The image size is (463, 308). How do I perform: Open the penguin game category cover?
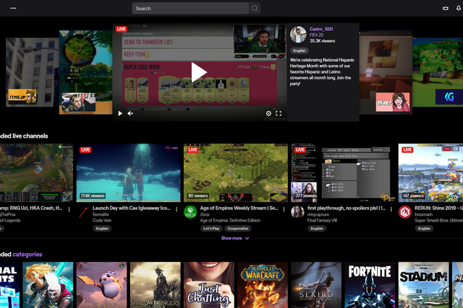pyautogui.click(x=101, y=285)
